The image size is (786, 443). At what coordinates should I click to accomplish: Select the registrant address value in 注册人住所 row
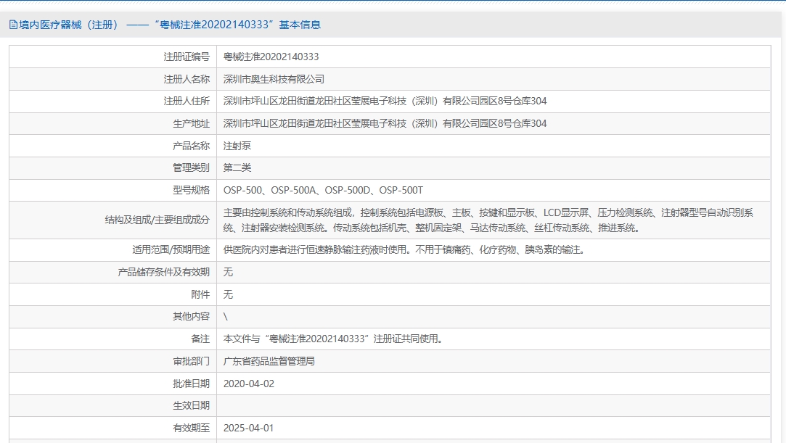[385, 101]
